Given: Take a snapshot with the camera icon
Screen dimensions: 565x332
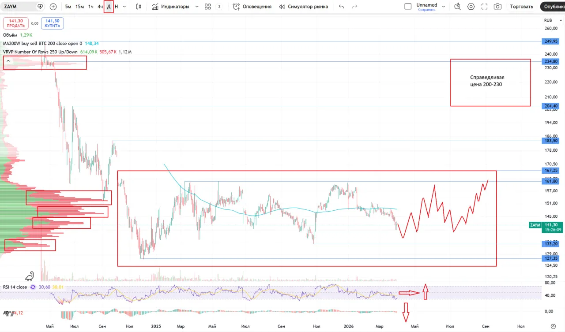Looking at the screenshot, I should click(497, 7).
